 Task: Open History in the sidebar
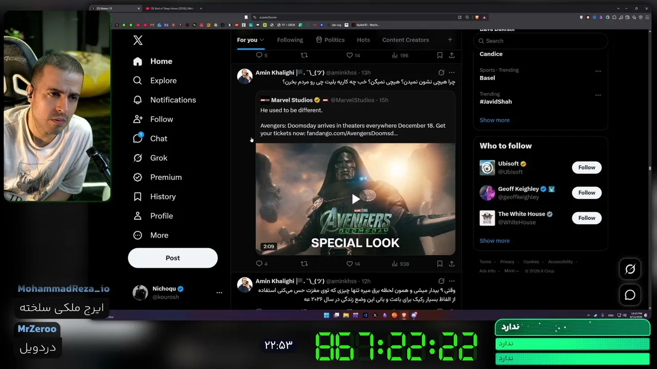click(x=154, y=197)
